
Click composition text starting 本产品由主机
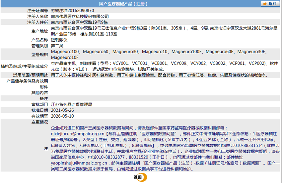click(x=164, y=66)
